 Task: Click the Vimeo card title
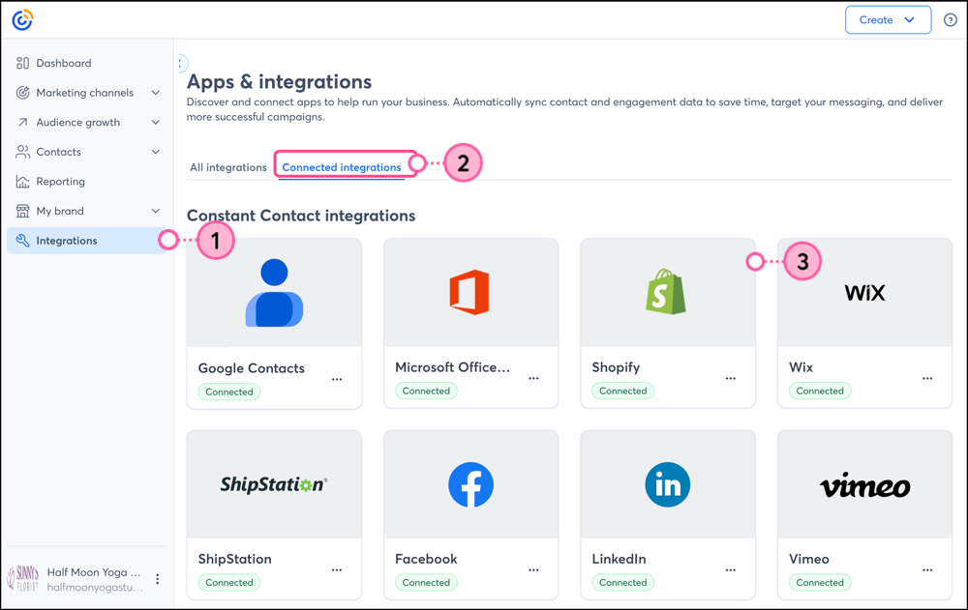[x=808, y=559]
